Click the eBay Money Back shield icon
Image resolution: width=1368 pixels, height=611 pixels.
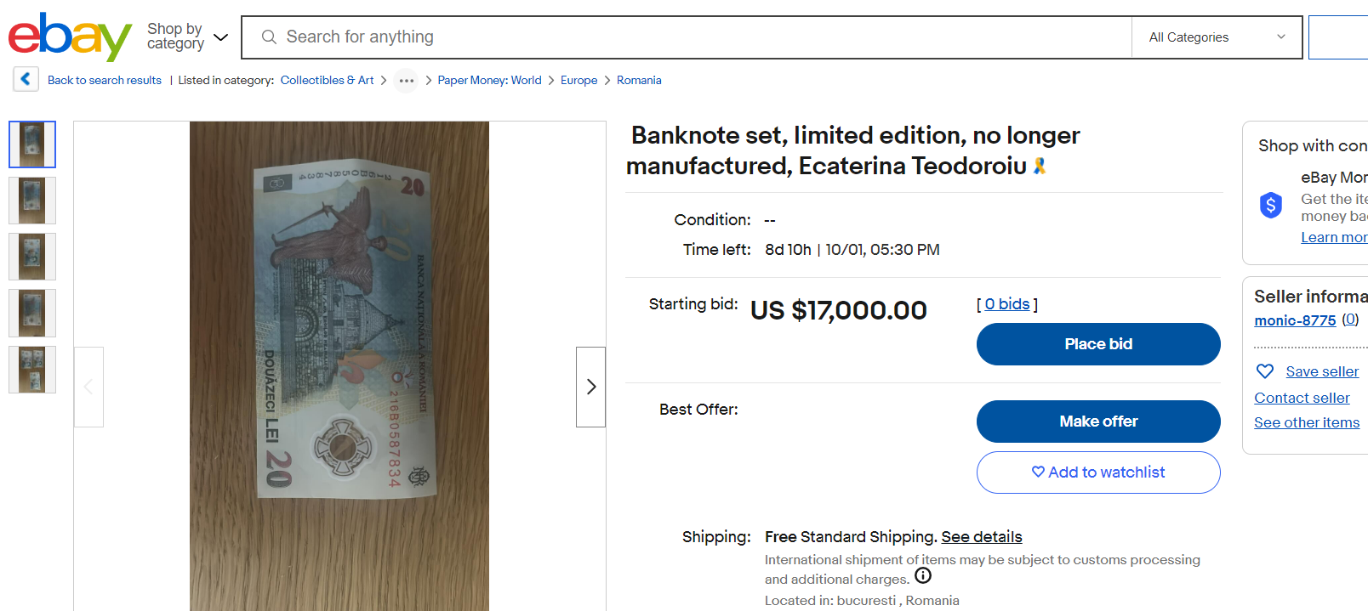1271,205
